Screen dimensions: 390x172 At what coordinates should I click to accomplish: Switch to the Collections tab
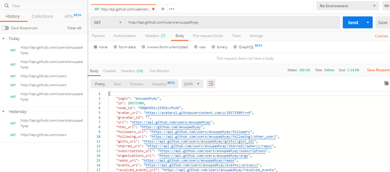[42, 17]
